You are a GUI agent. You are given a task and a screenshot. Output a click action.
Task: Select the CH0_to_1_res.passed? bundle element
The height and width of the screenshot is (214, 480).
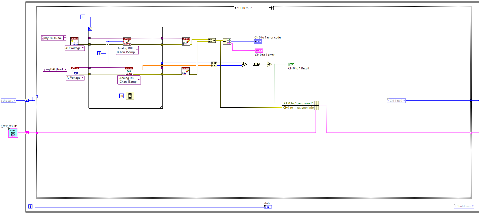[298, 103]
